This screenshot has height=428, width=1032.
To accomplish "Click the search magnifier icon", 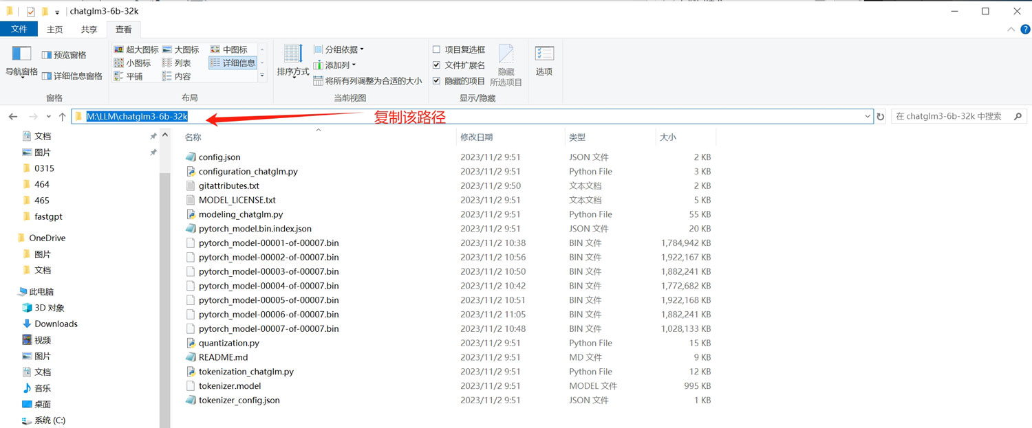I will coord(1018,117).
